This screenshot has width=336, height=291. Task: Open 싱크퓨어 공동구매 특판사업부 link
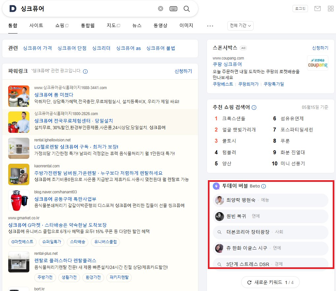(x=65, y=199)
